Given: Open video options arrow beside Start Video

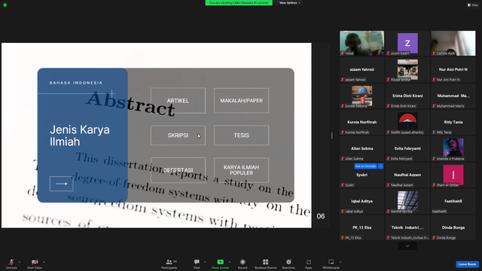Looking at the screenshot, I should [44, 262].
